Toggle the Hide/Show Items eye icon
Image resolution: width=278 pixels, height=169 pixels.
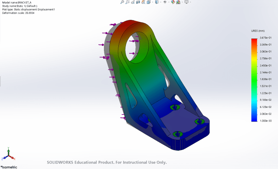tap(165, 2)
